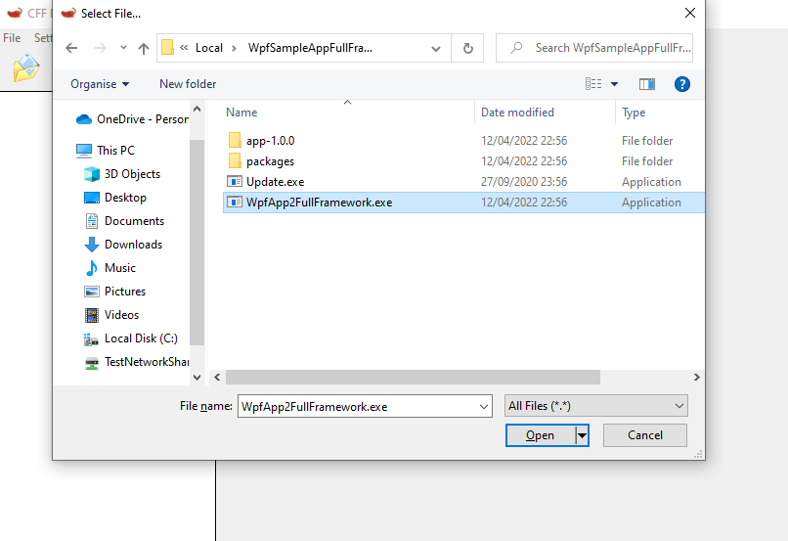
Task: Refresh the current folder view
Action: click(467, 48)
